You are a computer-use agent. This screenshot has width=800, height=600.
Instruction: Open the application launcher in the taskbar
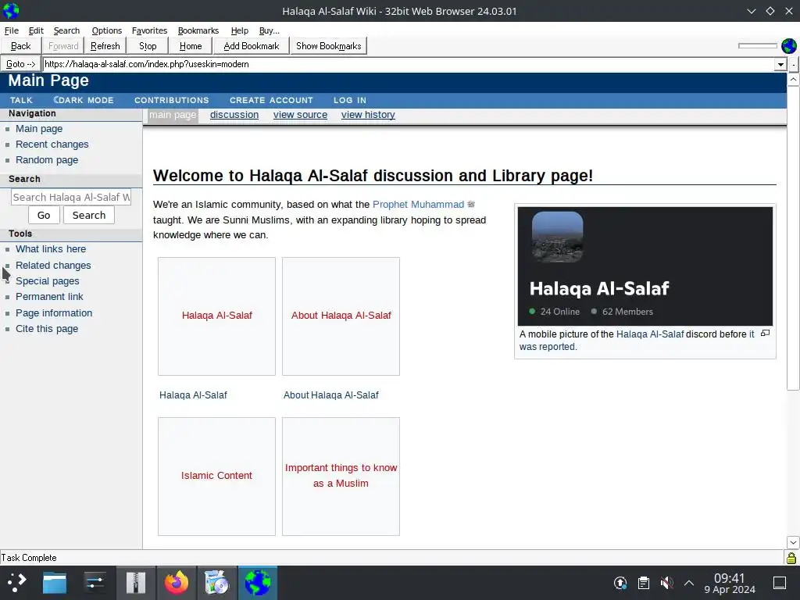[x=16, y=582]
